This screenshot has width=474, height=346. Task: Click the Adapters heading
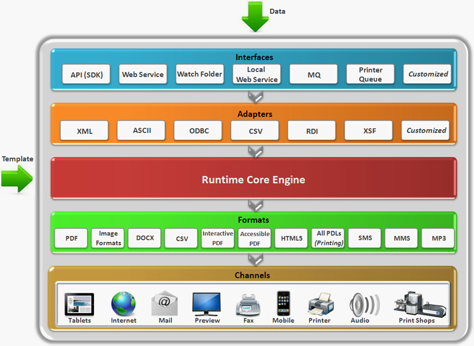255,114
